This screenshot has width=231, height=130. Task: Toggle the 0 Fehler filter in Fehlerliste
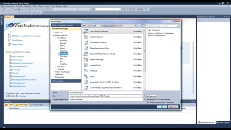point(9,105)
